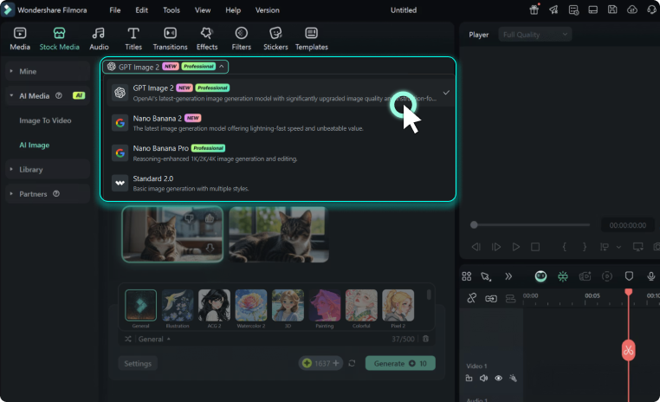Click the layout panel icon in title bar
The height and width of the screenshot is (402, 660).
point(592,10)
